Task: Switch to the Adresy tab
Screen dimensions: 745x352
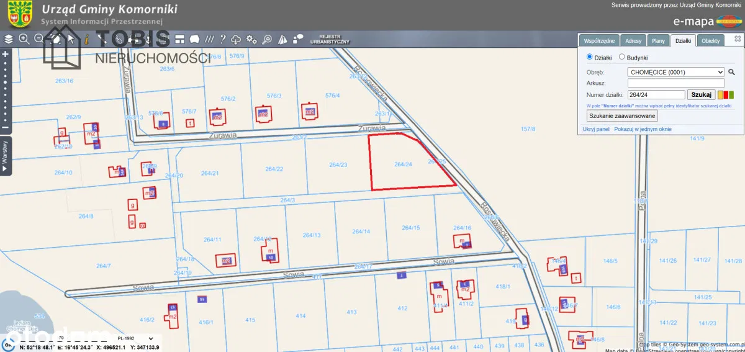Action: point(633,40)
